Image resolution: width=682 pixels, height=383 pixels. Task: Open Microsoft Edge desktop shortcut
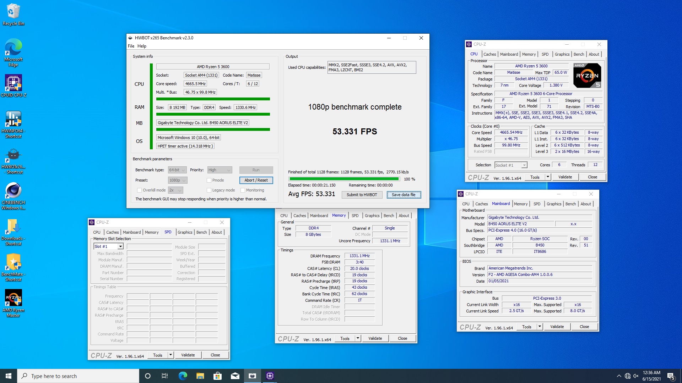(x=13, y=52)
